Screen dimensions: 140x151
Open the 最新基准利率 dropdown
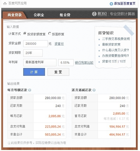click(40, 62)
